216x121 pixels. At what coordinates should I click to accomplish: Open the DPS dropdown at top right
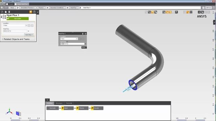point(208,8)
